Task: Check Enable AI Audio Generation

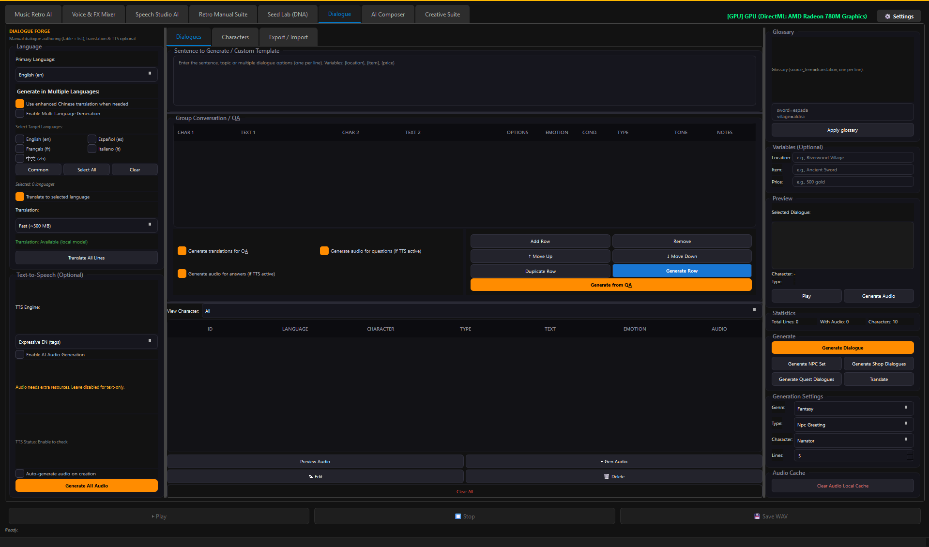Action: 20,354
